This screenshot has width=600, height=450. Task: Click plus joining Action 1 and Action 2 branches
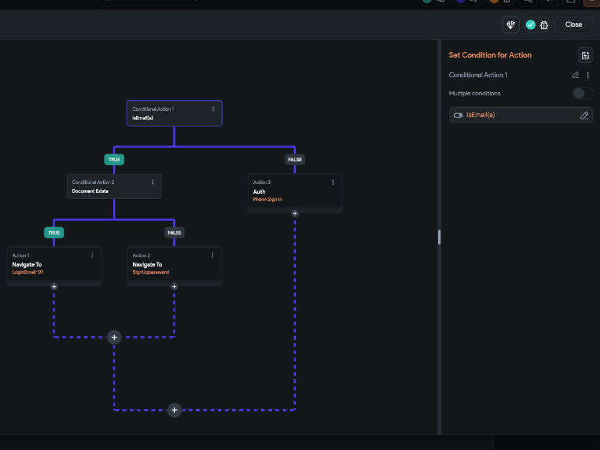[x=114, y=337]
